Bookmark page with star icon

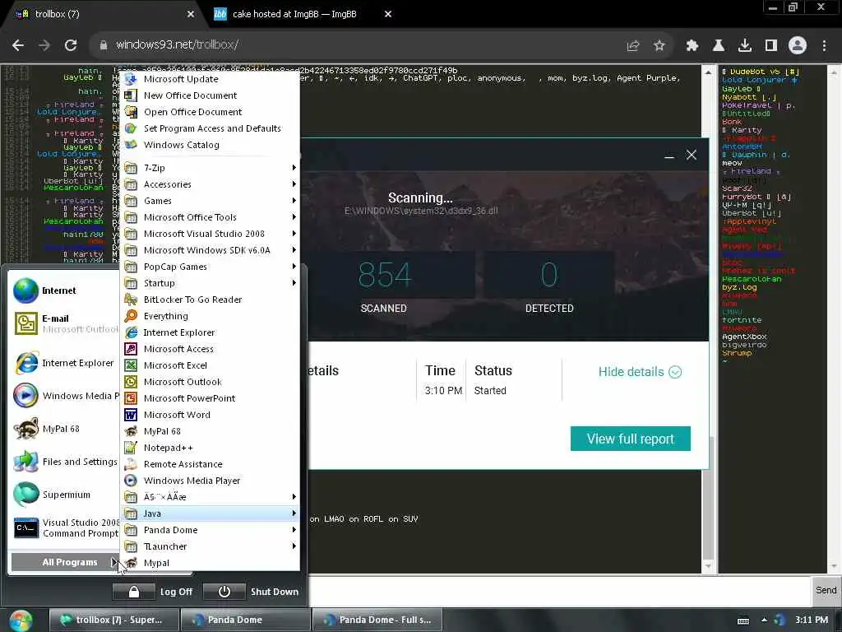659,45
